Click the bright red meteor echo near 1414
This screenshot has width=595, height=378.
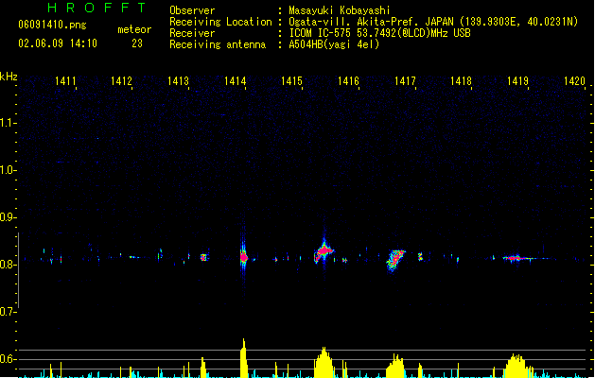(x=244, y=257)
